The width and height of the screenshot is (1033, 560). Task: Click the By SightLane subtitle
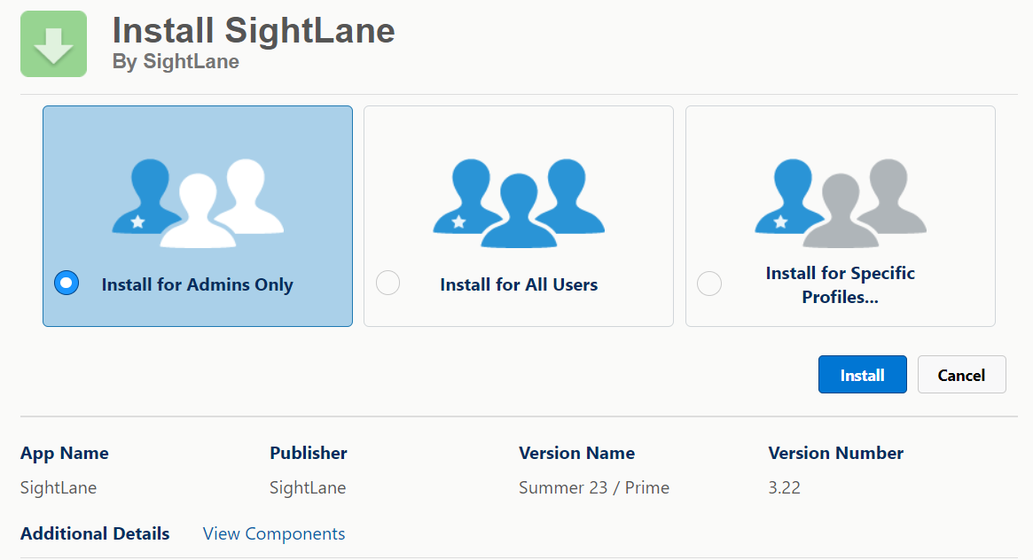click(176, 61)
